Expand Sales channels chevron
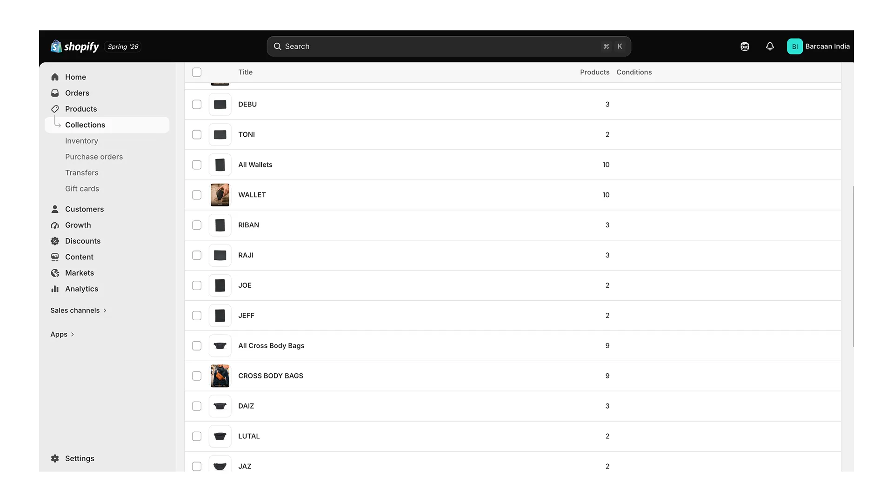 (105, 310)
